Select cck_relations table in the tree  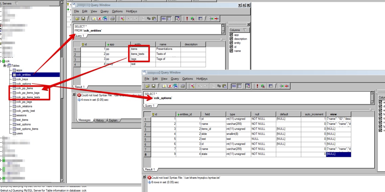tap(24, 106)
